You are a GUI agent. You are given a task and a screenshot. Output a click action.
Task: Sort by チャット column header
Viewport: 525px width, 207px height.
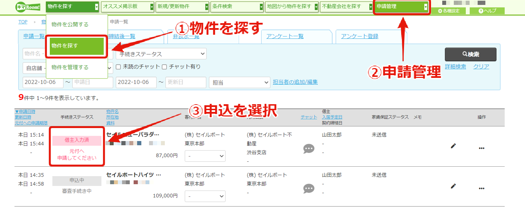(309, 117)
